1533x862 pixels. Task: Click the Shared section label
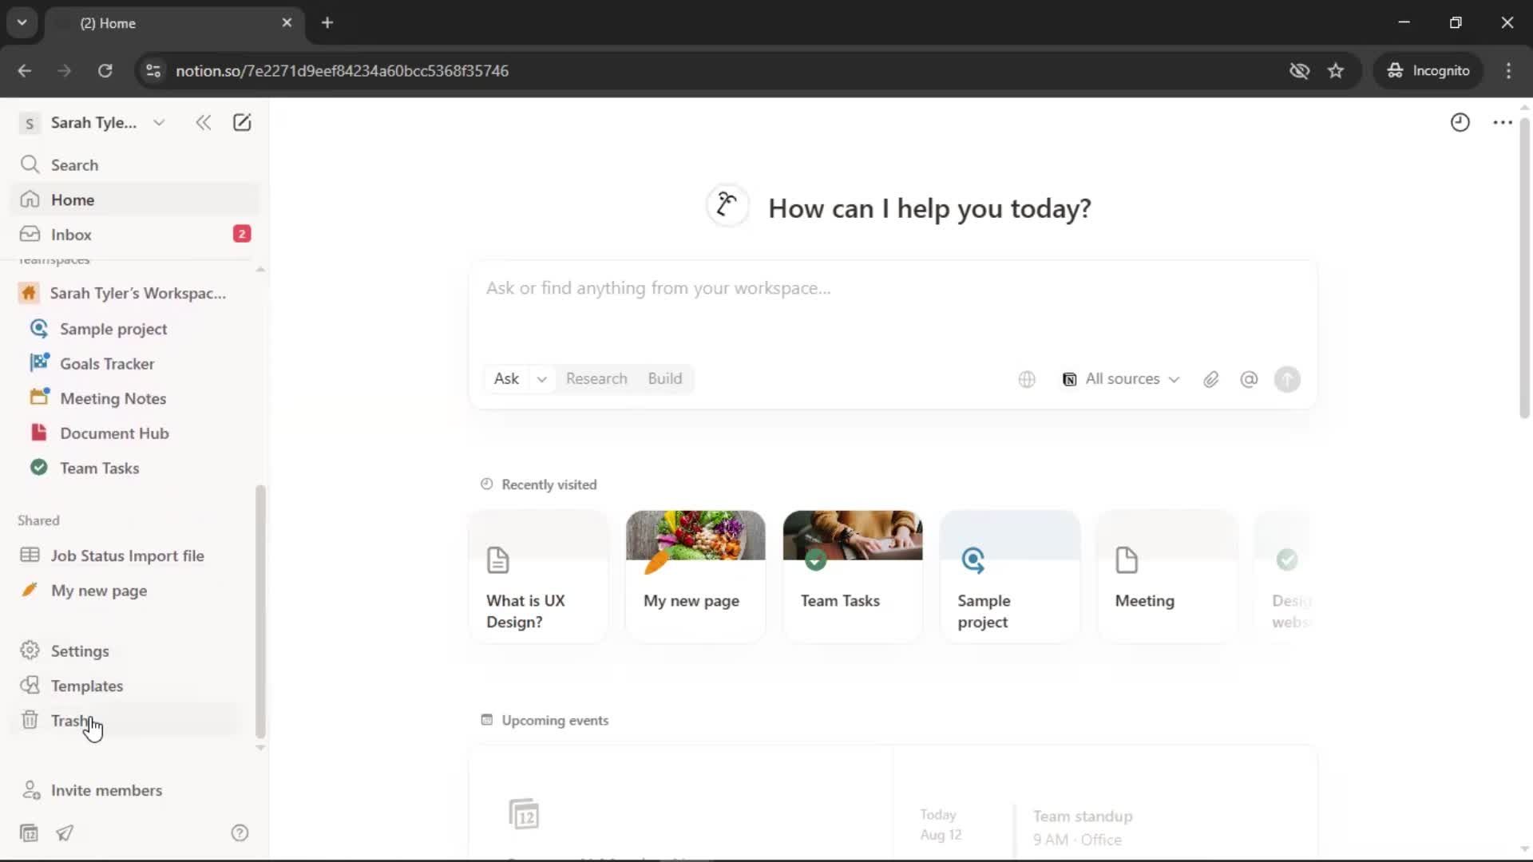(38, 520)
